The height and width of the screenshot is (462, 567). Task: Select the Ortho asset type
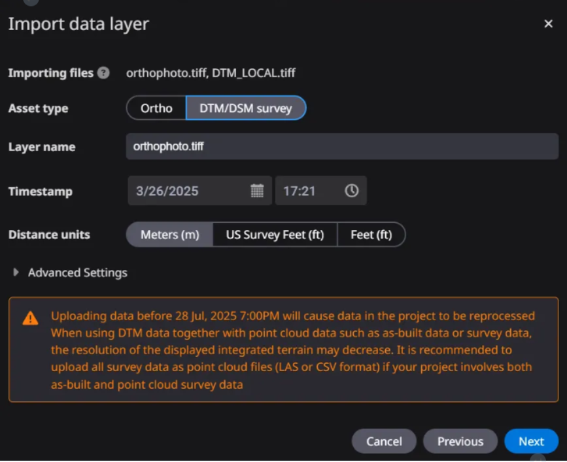coord(156,108)
